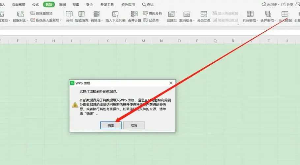The width and height of the screenshot is (300, 165).
Task: Click the 取消组合 ungroup icon
Action: coord(187,14)
